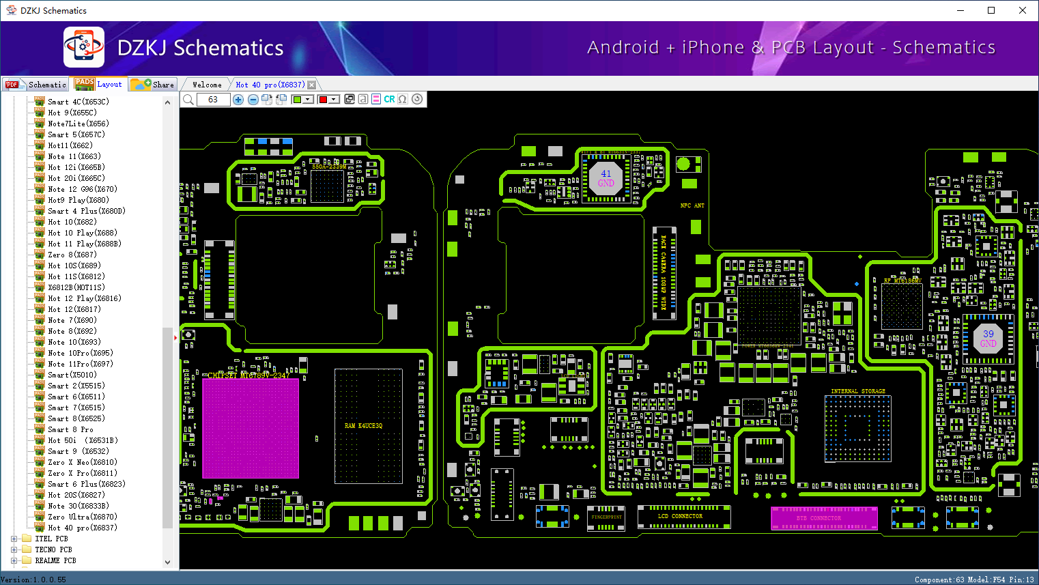The width and height of the screenshot is (1039, 585).
Task: Open Zero 8(X687) layout
Action: coord(72,255)
